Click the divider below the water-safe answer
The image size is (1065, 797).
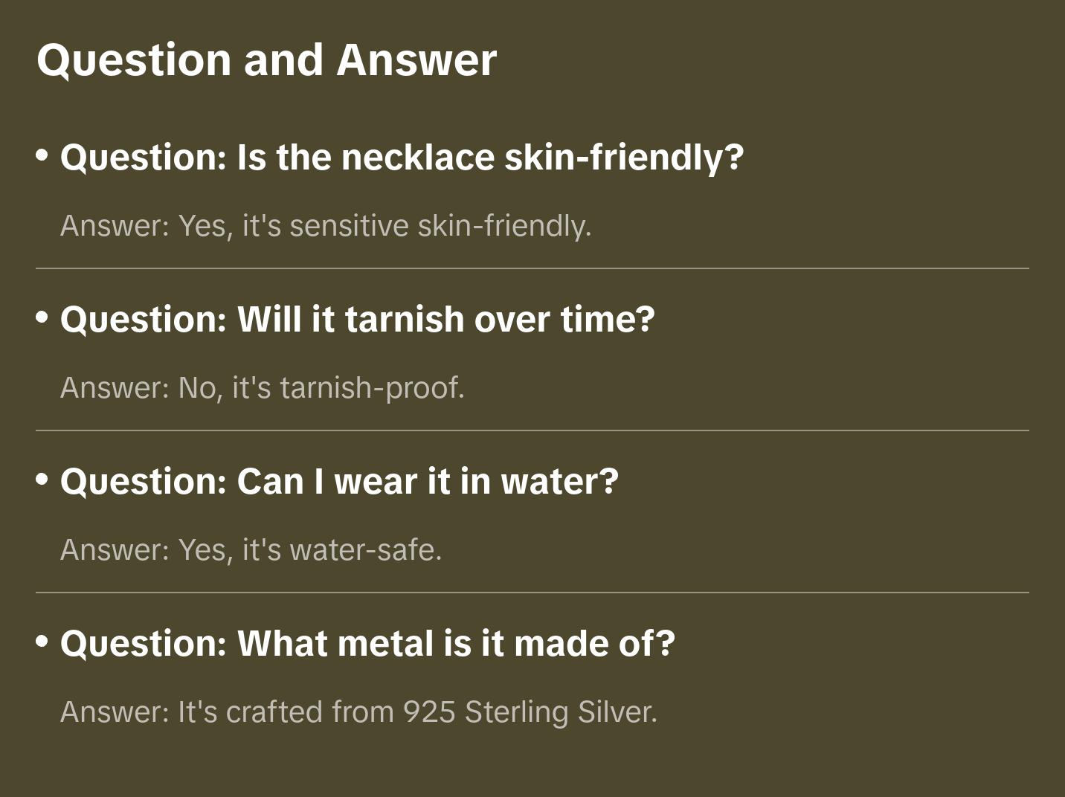(x=532, y=593)
